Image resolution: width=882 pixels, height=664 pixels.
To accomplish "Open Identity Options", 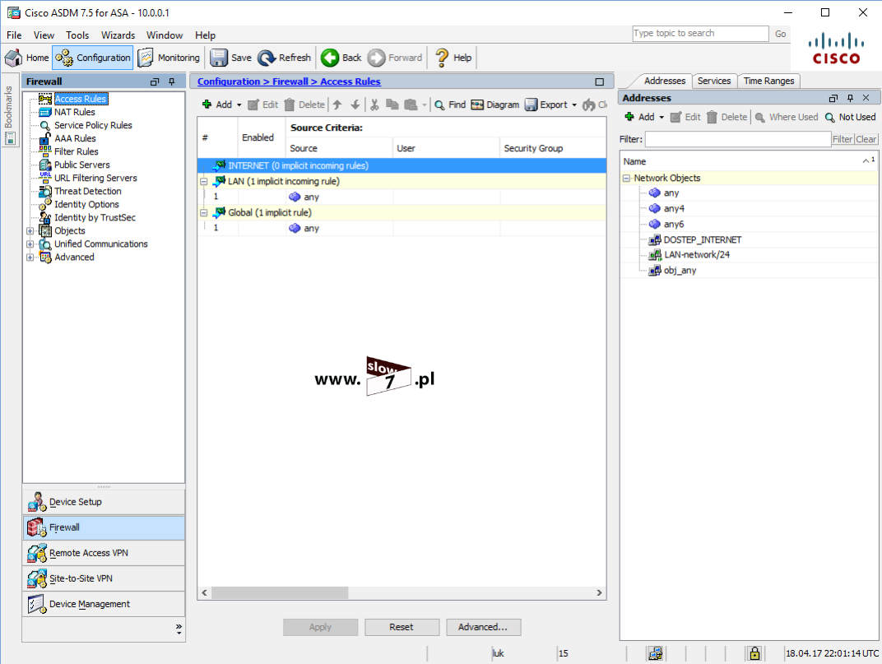I will 86,204.
